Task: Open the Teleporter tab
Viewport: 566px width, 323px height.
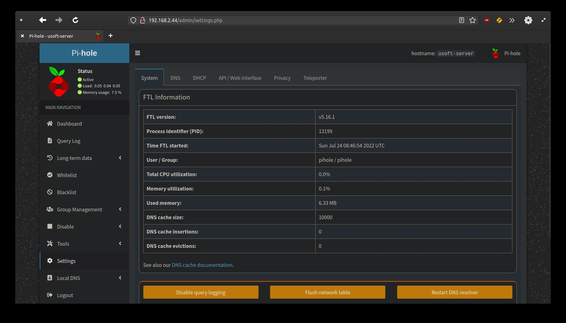Action: [x=315, y=78]
